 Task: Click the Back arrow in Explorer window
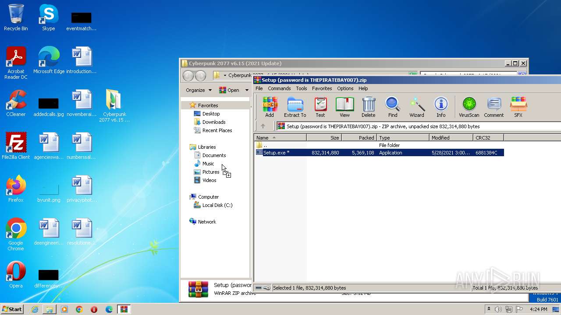188,75
